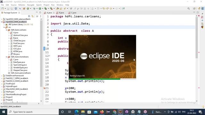Toggle code folding at line 12
The image size is (205, 115).
pos(50,56)
